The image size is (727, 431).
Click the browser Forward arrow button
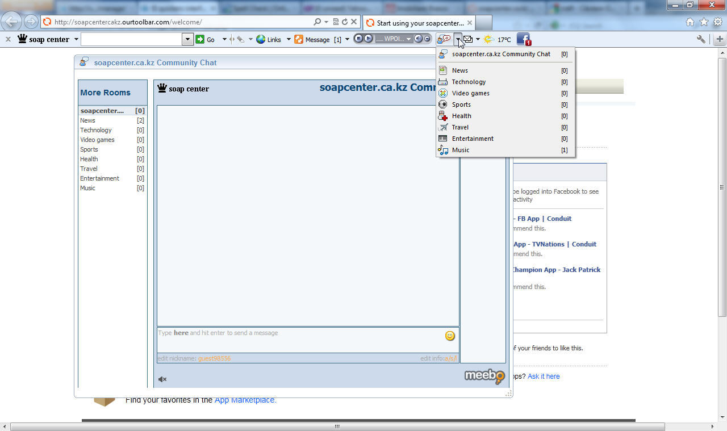click(31, 22)
